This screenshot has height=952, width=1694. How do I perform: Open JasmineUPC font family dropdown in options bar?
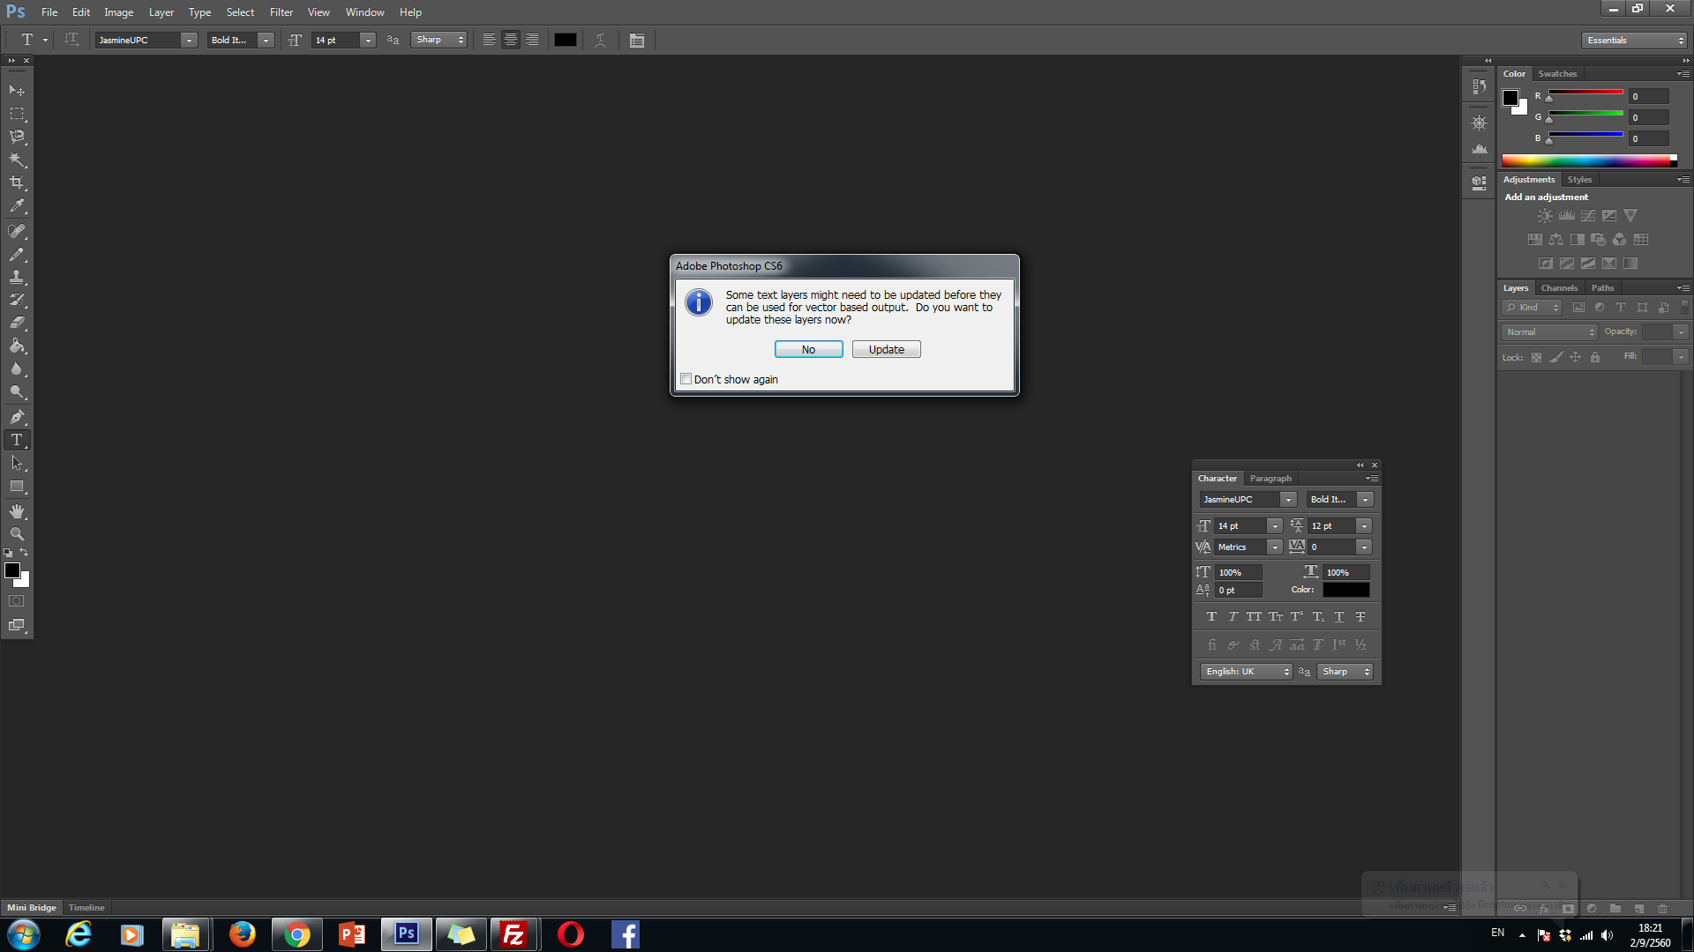point(188,40)
